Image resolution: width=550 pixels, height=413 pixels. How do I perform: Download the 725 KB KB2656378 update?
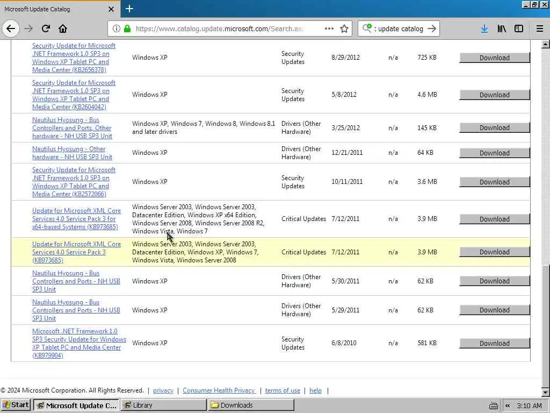(495, 58)
